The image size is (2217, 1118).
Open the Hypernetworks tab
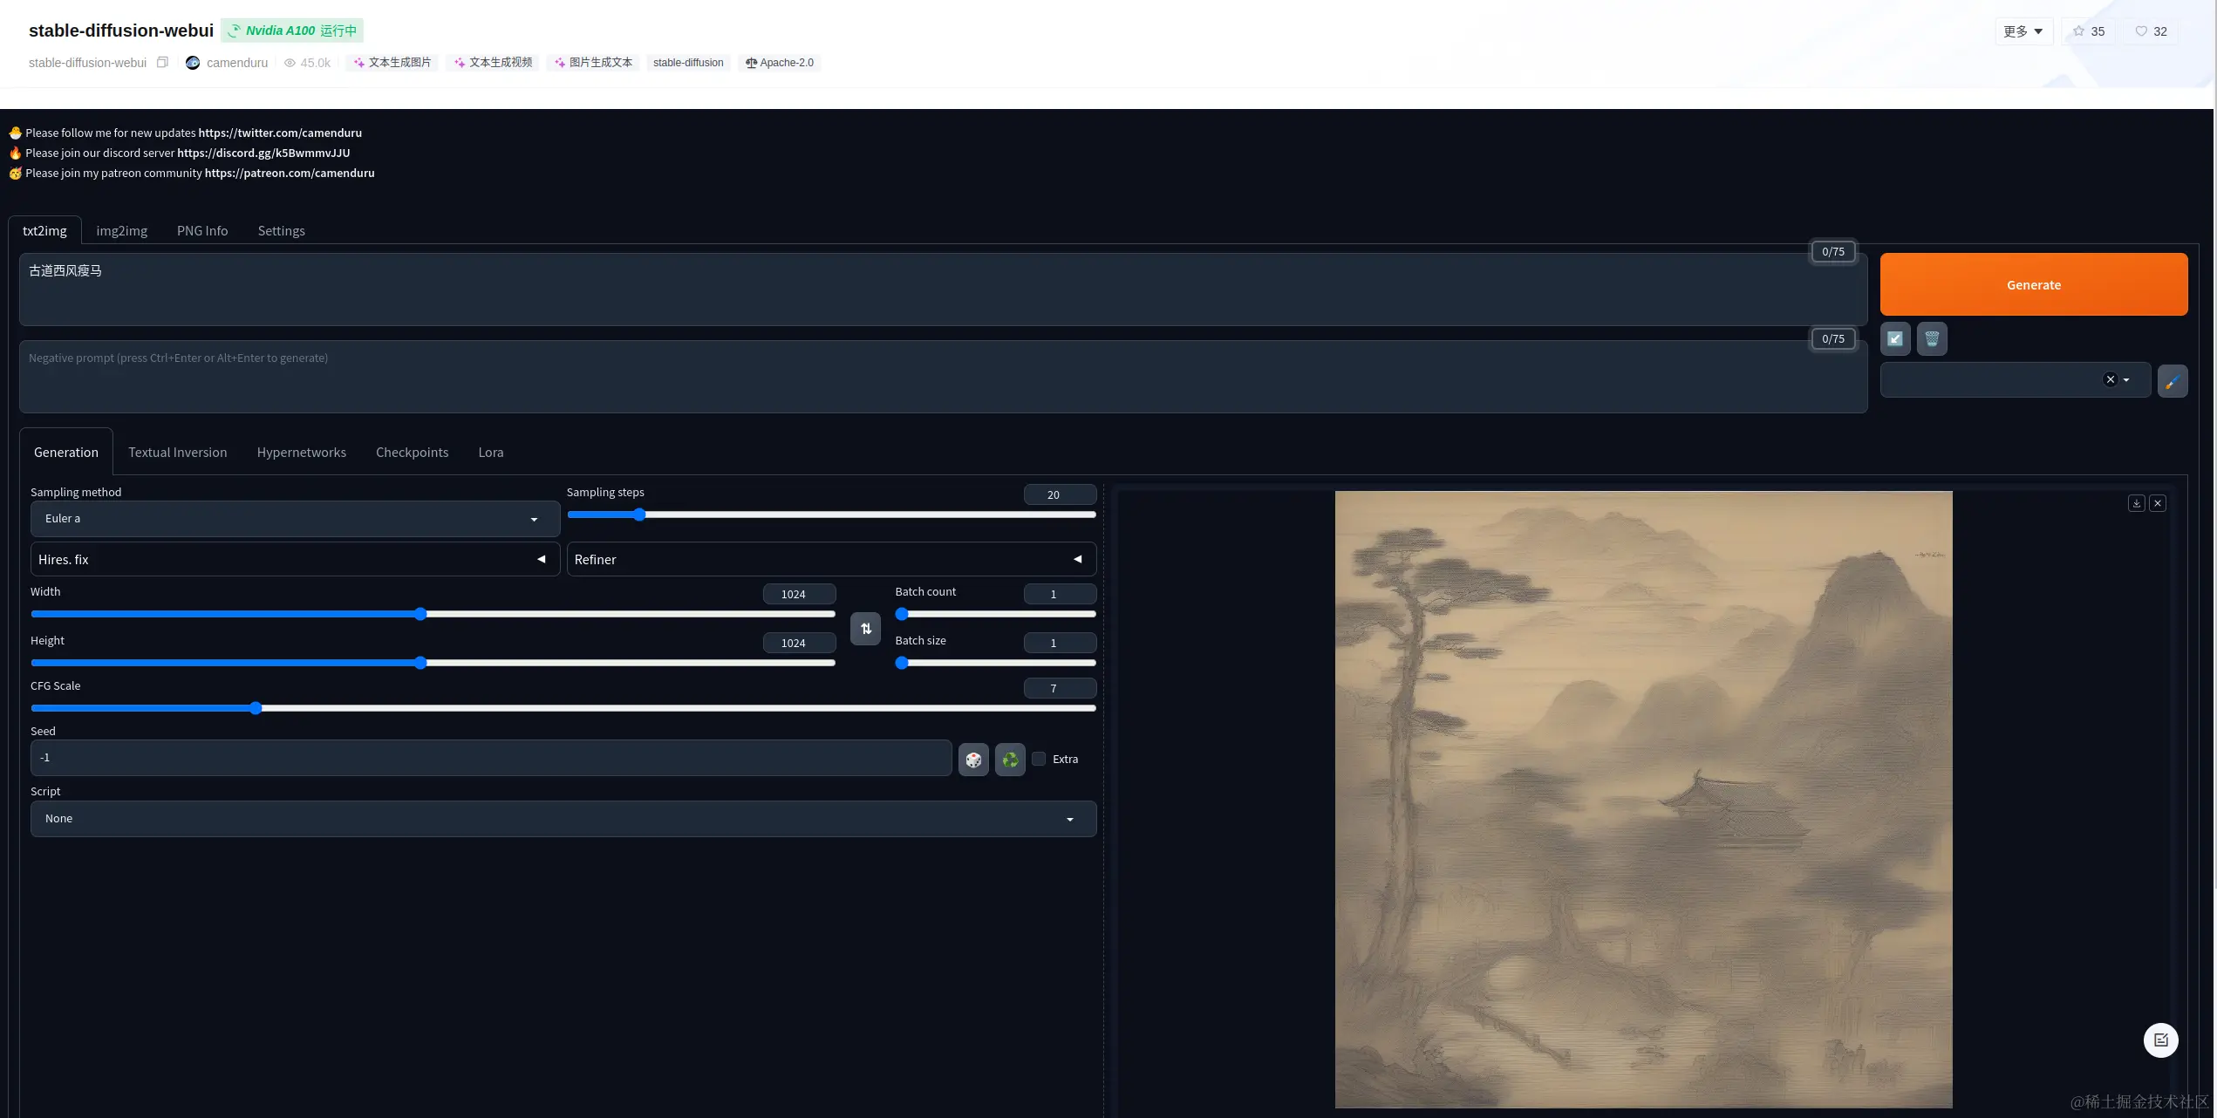pos(302,452)
